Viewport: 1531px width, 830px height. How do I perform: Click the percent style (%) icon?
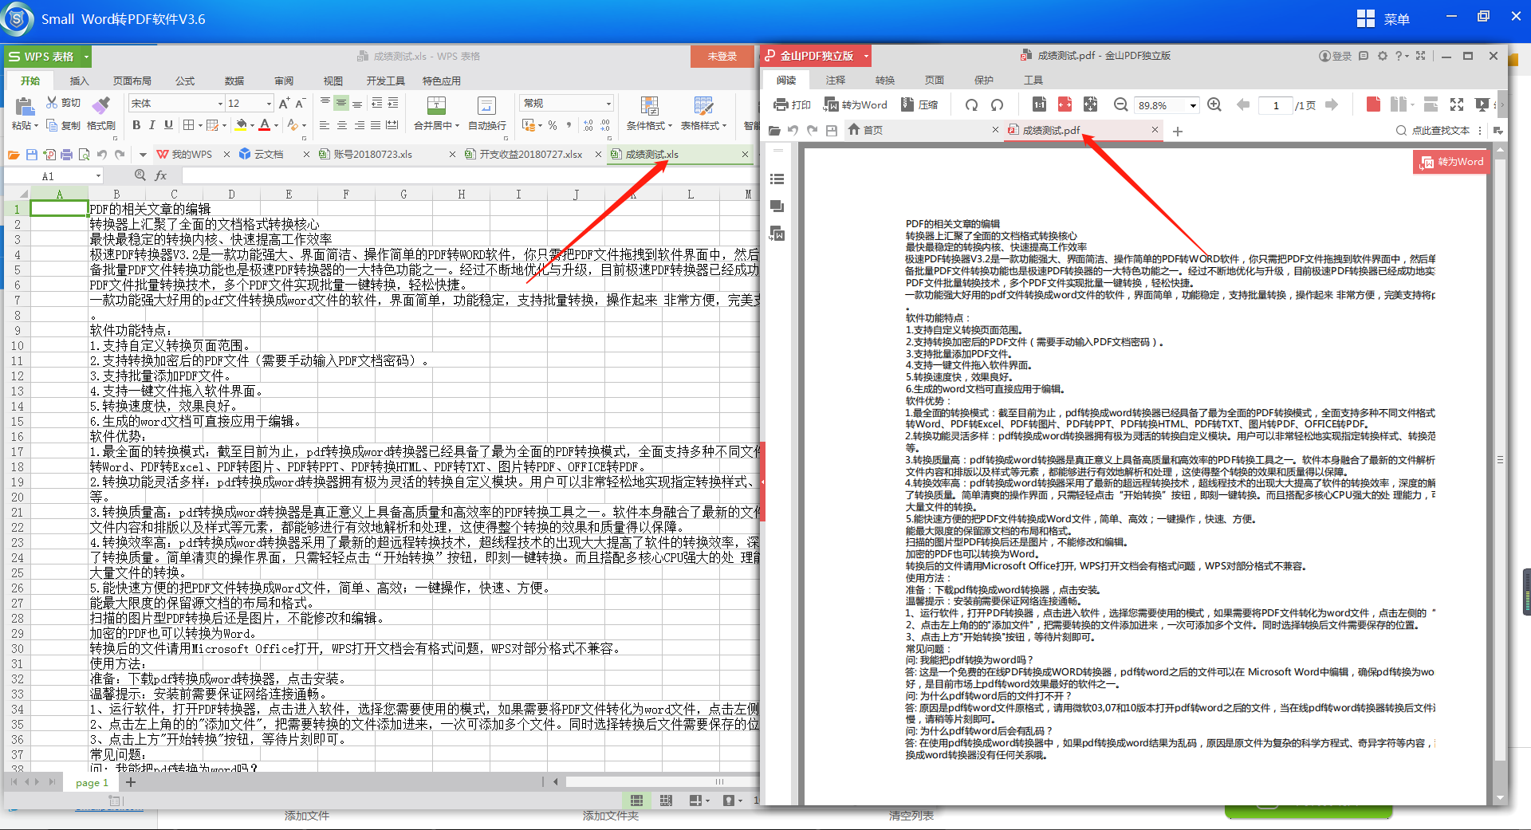553,125
